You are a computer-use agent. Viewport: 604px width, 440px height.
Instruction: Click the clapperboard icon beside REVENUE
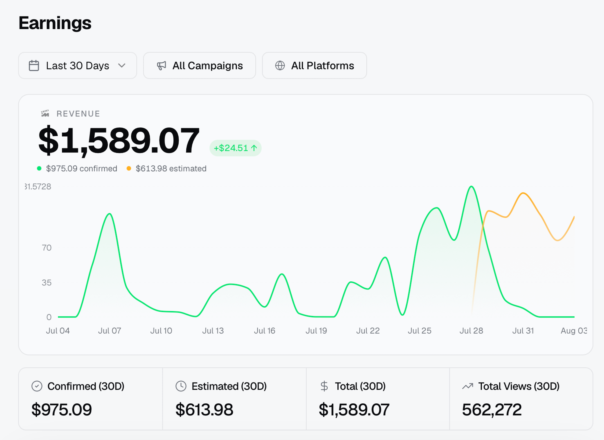pyautogui.click(x=45, y=114)
